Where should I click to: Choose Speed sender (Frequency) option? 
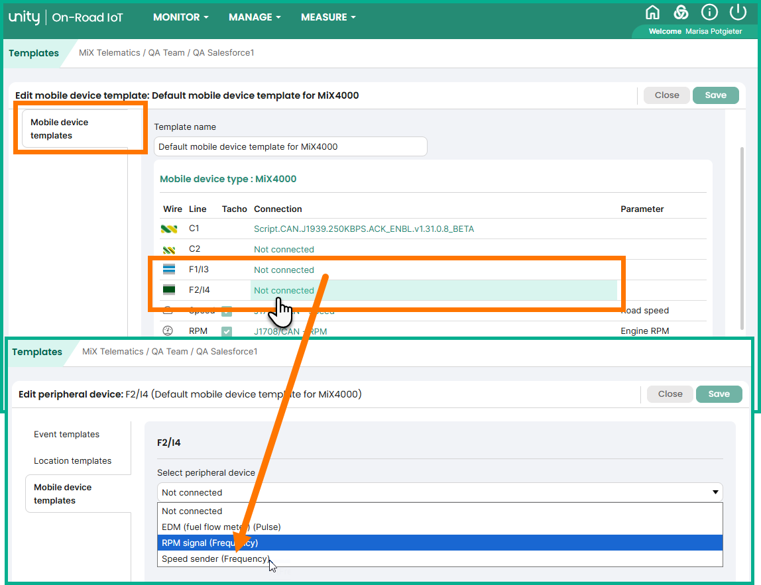point(439,558)
